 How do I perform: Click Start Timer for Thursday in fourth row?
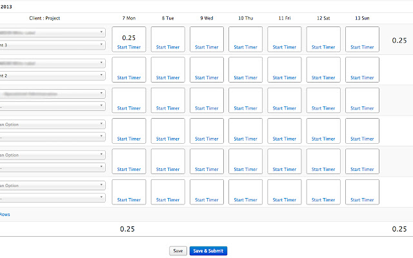coord(245,139)
